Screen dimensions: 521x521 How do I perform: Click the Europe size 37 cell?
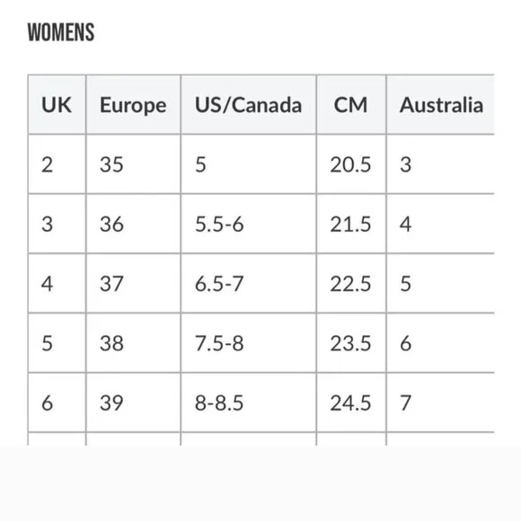(133, 284)
